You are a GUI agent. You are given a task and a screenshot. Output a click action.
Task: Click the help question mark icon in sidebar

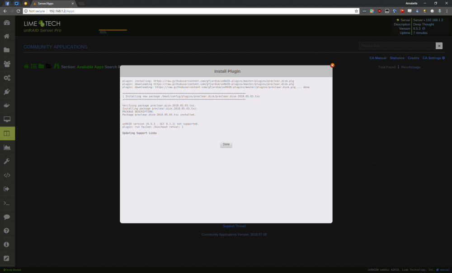point(7,231)
